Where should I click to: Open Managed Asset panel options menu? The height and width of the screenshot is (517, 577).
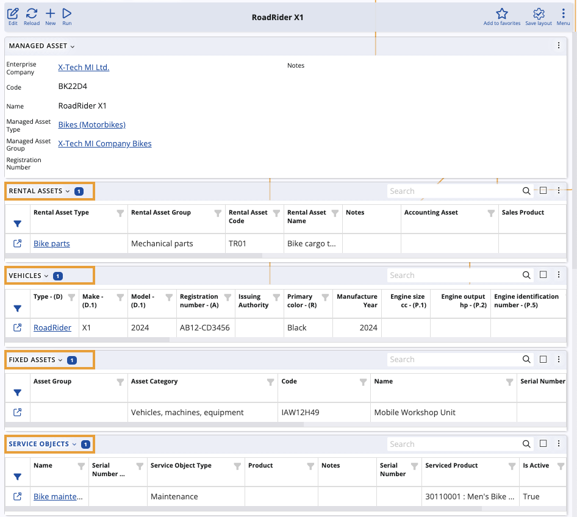(559, 45)
